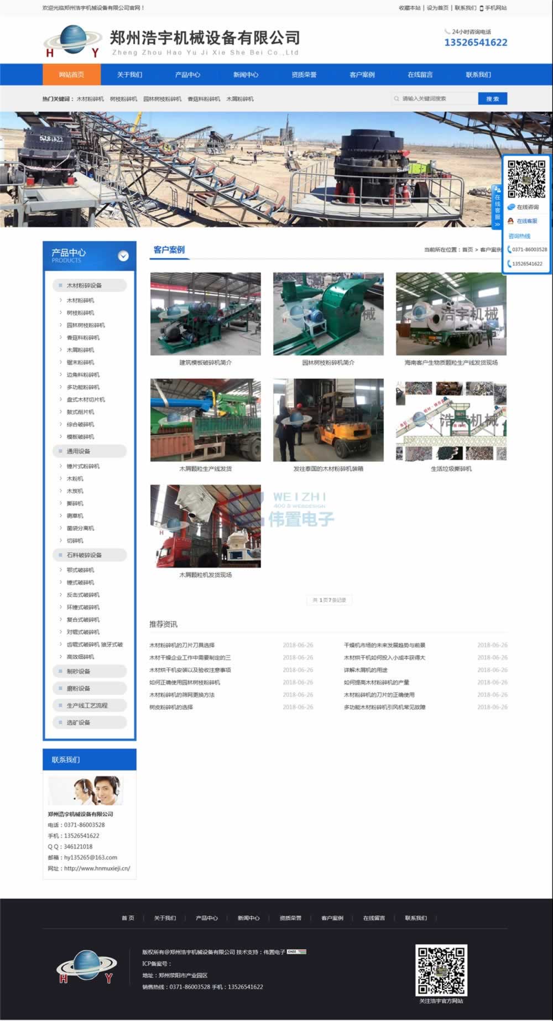Collapse the 产品中心 panel with circular arrow
The width and height of the screenshot is (553, 1021).
[123, 256]
